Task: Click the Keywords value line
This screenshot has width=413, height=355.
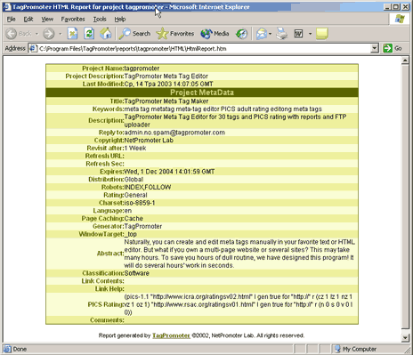Action: pos(223,109)
